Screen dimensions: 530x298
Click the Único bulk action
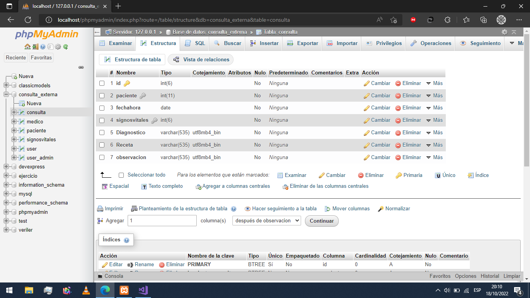point(445,175)
